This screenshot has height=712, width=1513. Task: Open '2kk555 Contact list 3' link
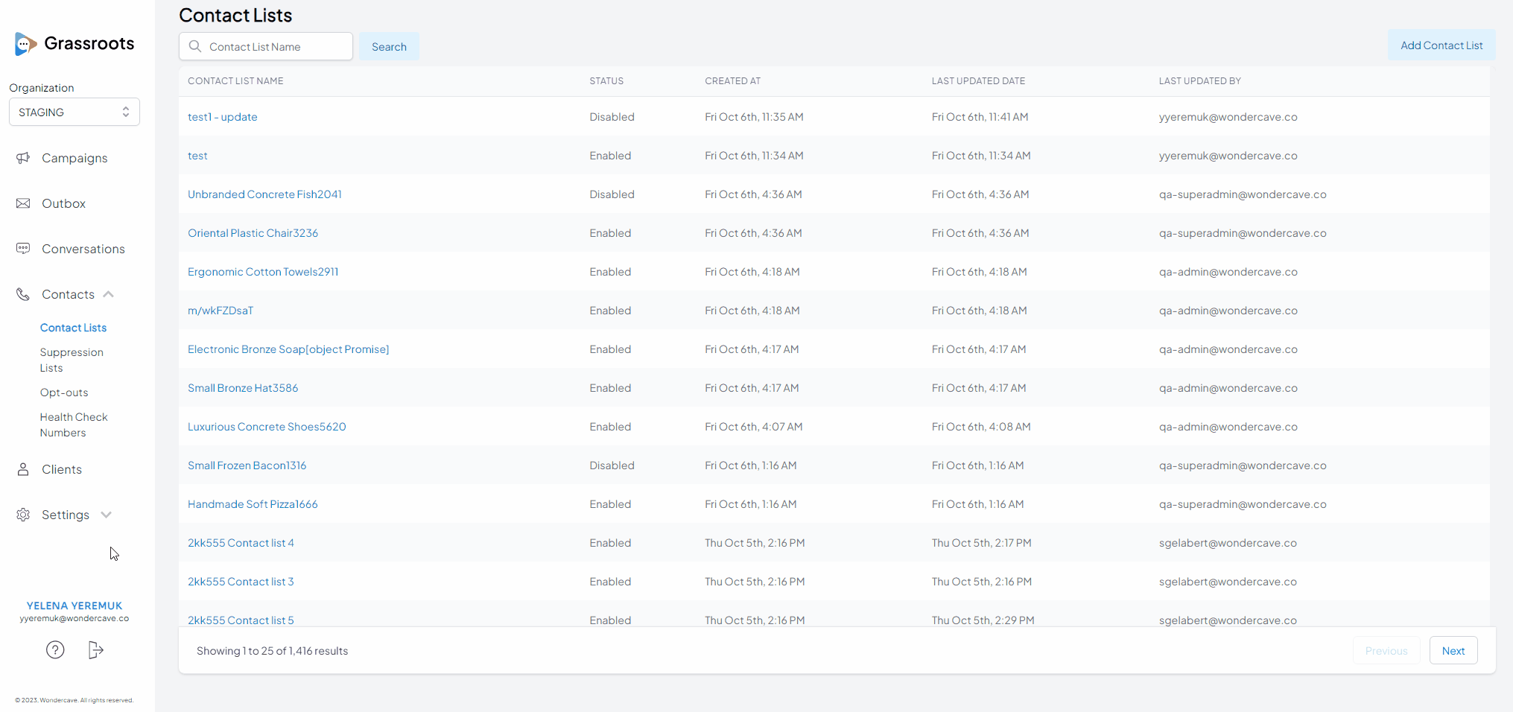pyautogui.click(x=241, y=582)
